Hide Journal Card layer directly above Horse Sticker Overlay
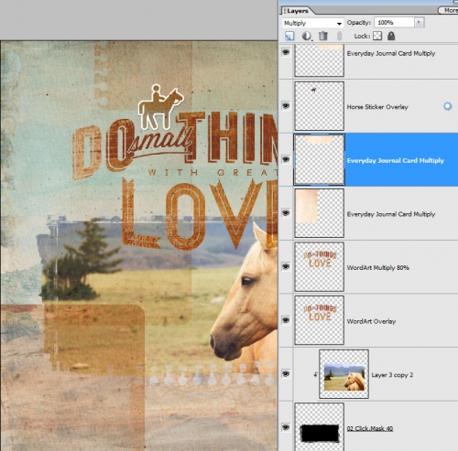Image resolution: width=458 pixels, height=451 pixels. click(x=286, y=52)
